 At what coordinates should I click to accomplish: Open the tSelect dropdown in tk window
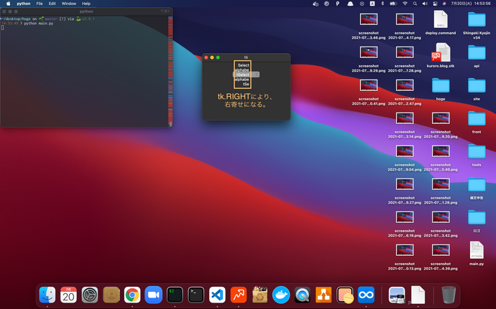[246, 75]
